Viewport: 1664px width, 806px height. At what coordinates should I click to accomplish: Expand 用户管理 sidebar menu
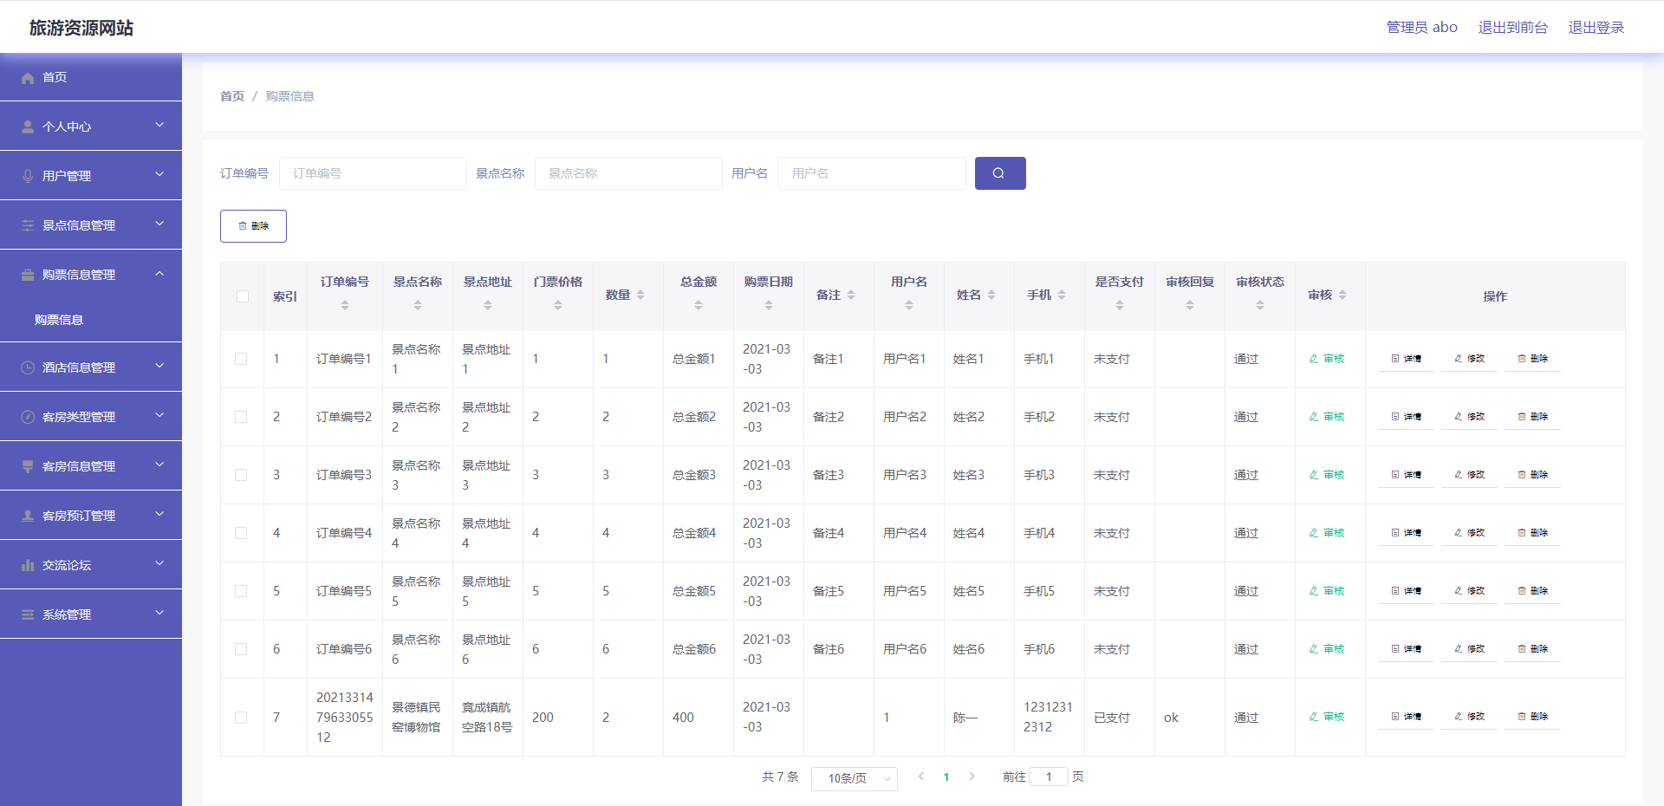91,175
